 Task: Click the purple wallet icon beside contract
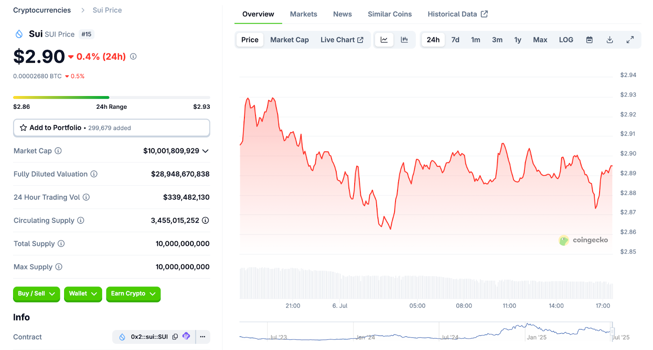pos(186,336)
